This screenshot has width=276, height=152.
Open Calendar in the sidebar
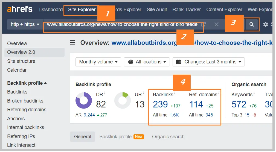[17, 70]
